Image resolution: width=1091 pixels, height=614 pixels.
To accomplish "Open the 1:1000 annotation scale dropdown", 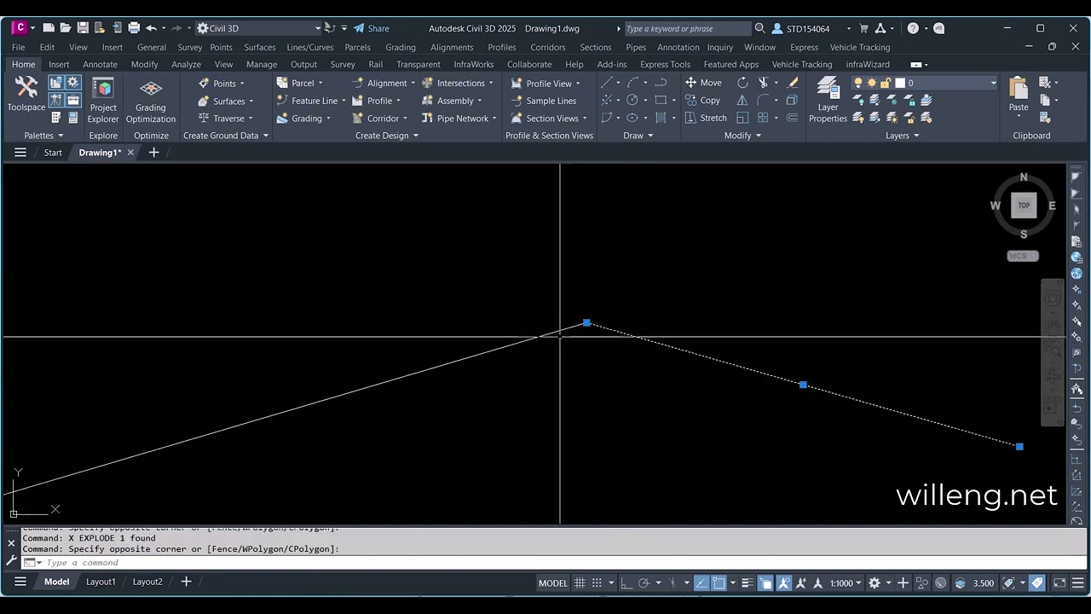I will (x=846, y=583).
